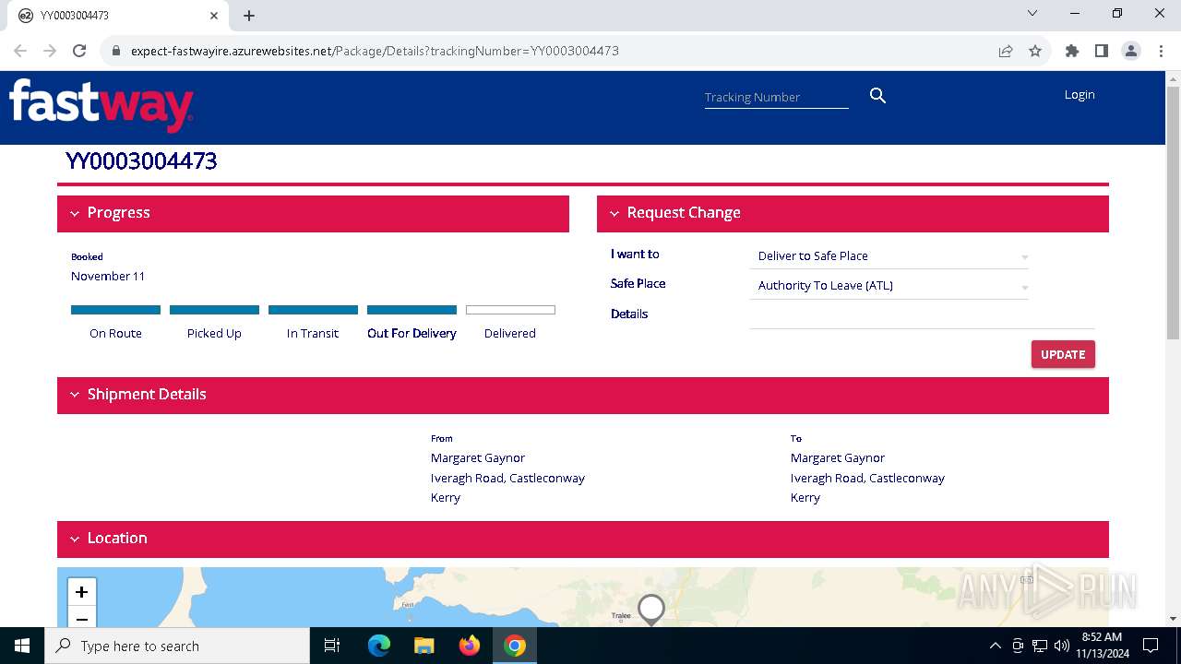Image resolution: width=1181 pixels, height=664 pixels.
Task: Close the YY0003004473 browser tab
Action: pos(214,16)
